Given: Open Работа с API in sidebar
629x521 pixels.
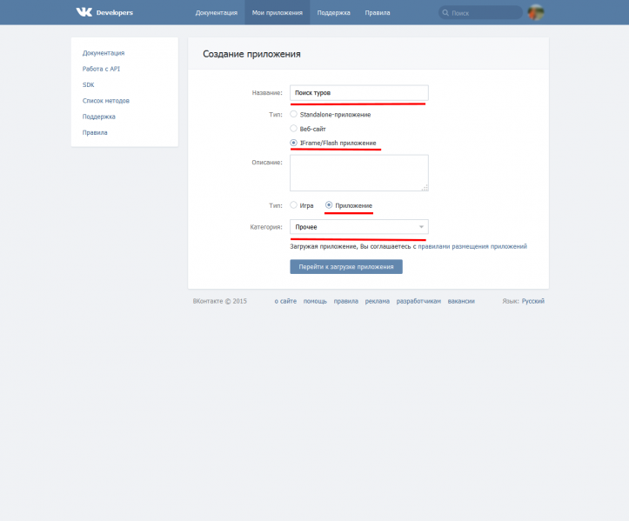Looking at the screenshot, I should [101, 69].
